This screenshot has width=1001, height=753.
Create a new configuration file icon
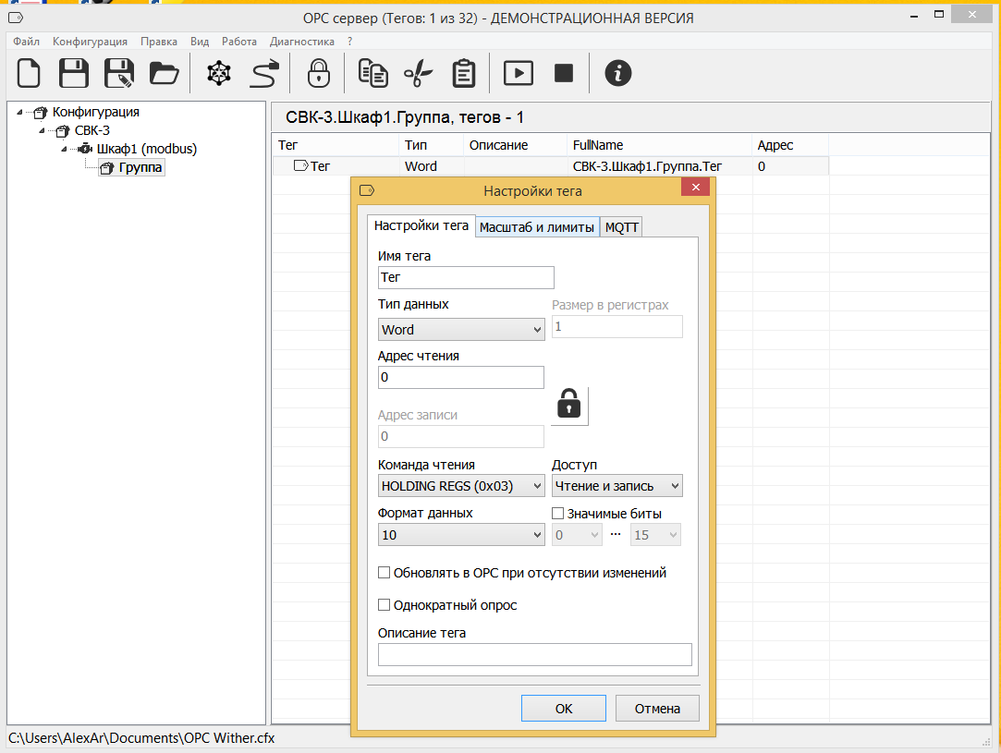(x=28, y=73)
